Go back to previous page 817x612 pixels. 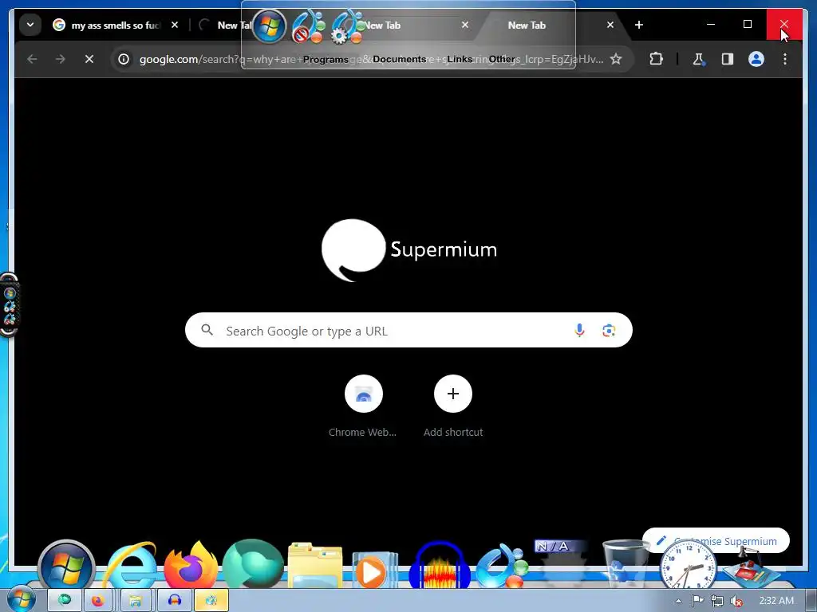point(32,59)
